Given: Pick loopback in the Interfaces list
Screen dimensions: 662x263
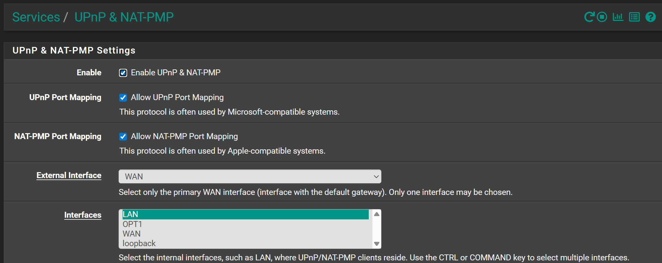Looking at the screenshot, I should (x=245, y=244).
